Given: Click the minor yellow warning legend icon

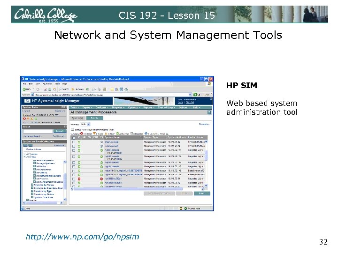Looking at the screenshot, I should coord(32,119).
